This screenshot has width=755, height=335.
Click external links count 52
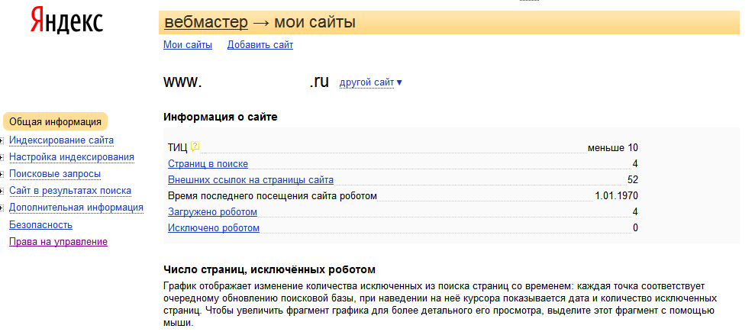[x=633, y=180]
